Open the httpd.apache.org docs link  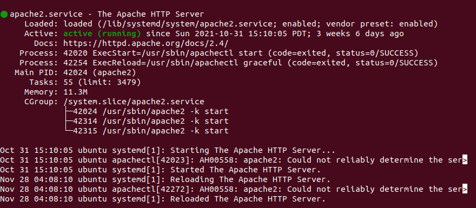pyautogui.click(x=146, y=43)
